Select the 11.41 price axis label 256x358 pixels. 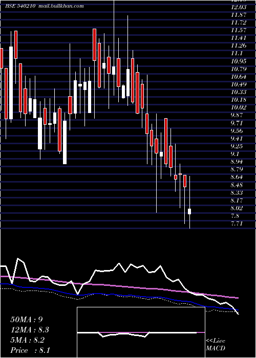click(239, 38)
